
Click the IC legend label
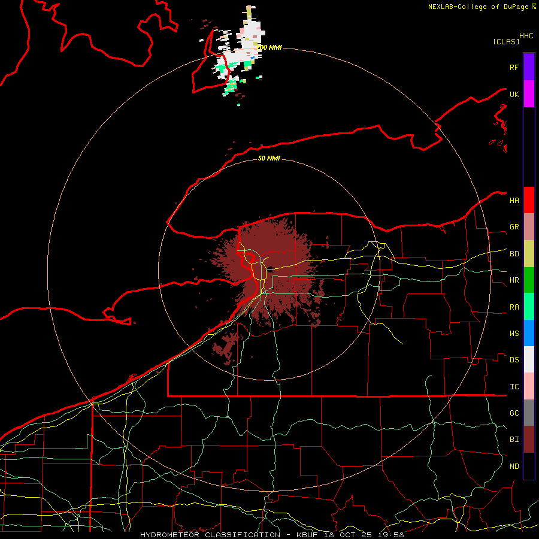pyautogui.click(x=514, y=386)
